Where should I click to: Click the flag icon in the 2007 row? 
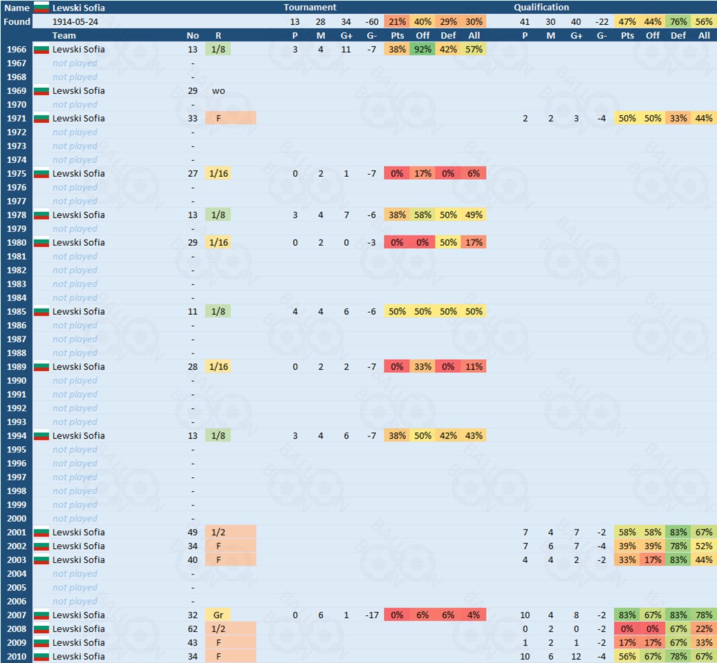coord(41,615)
